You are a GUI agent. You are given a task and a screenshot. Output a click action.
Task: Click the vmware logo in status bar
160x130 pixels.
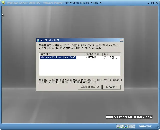145,126
